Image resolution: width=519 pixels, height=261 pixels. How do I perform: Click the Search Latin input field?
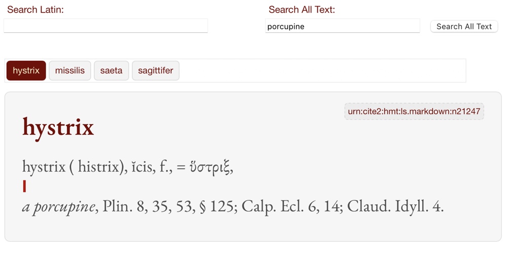pos(105,26)
